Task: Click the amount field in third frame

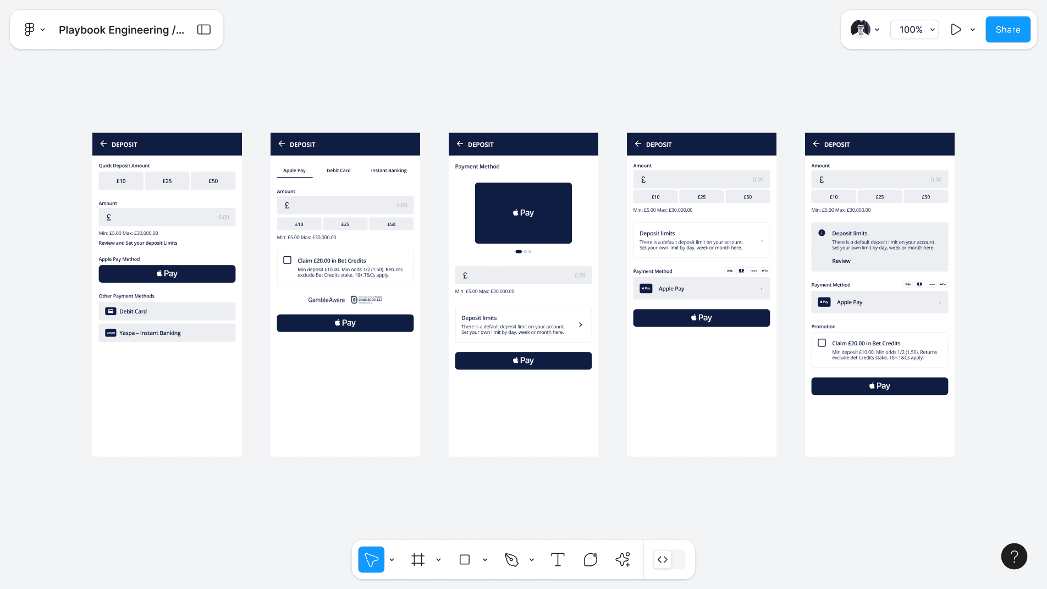Action: point(523,276)
